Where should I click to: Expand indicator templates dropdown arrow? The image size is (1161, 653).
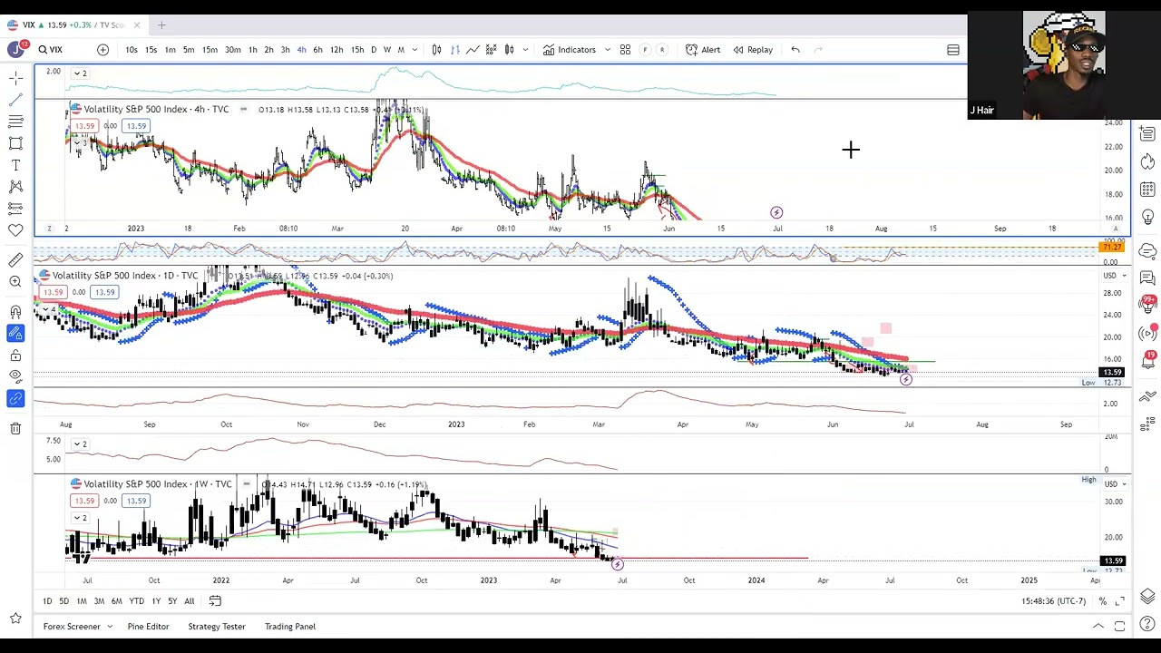point(608,50)
